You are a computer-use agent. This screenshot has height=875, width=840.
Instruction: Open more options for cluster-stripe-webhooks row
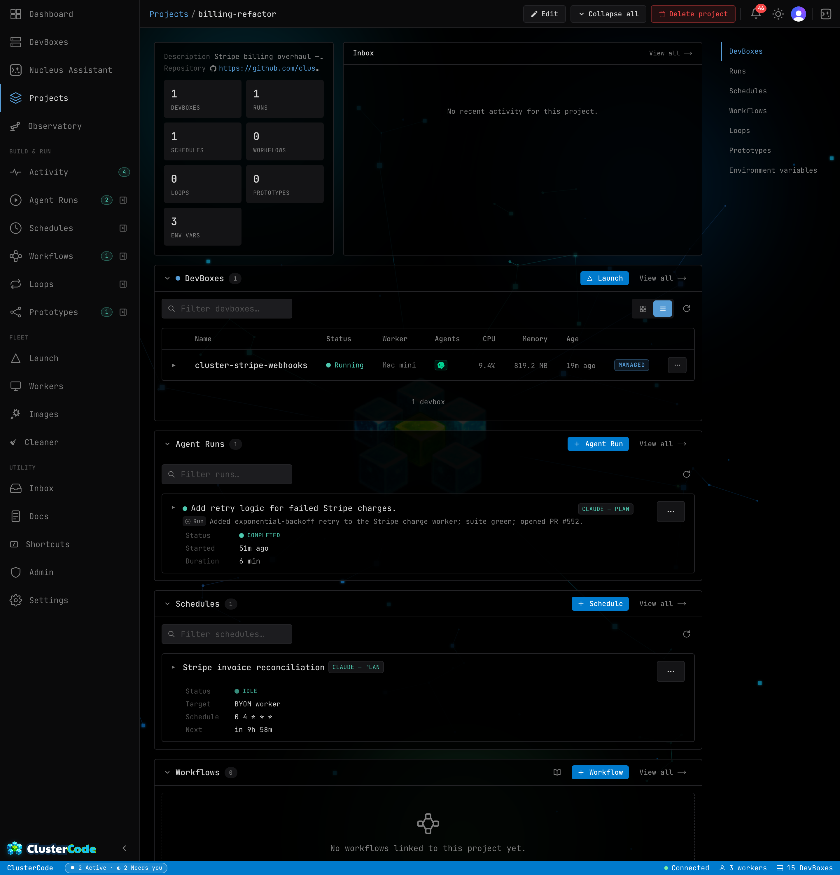coord(677,365)
